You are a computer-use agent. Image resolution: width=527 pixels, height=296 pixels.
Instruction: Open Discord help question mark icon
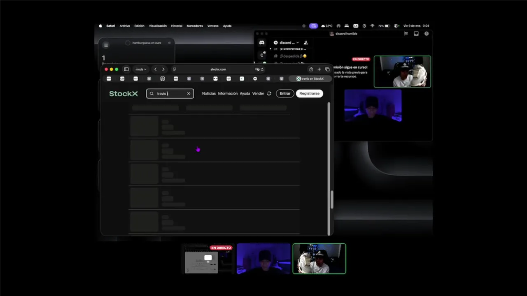coord(427,34)
